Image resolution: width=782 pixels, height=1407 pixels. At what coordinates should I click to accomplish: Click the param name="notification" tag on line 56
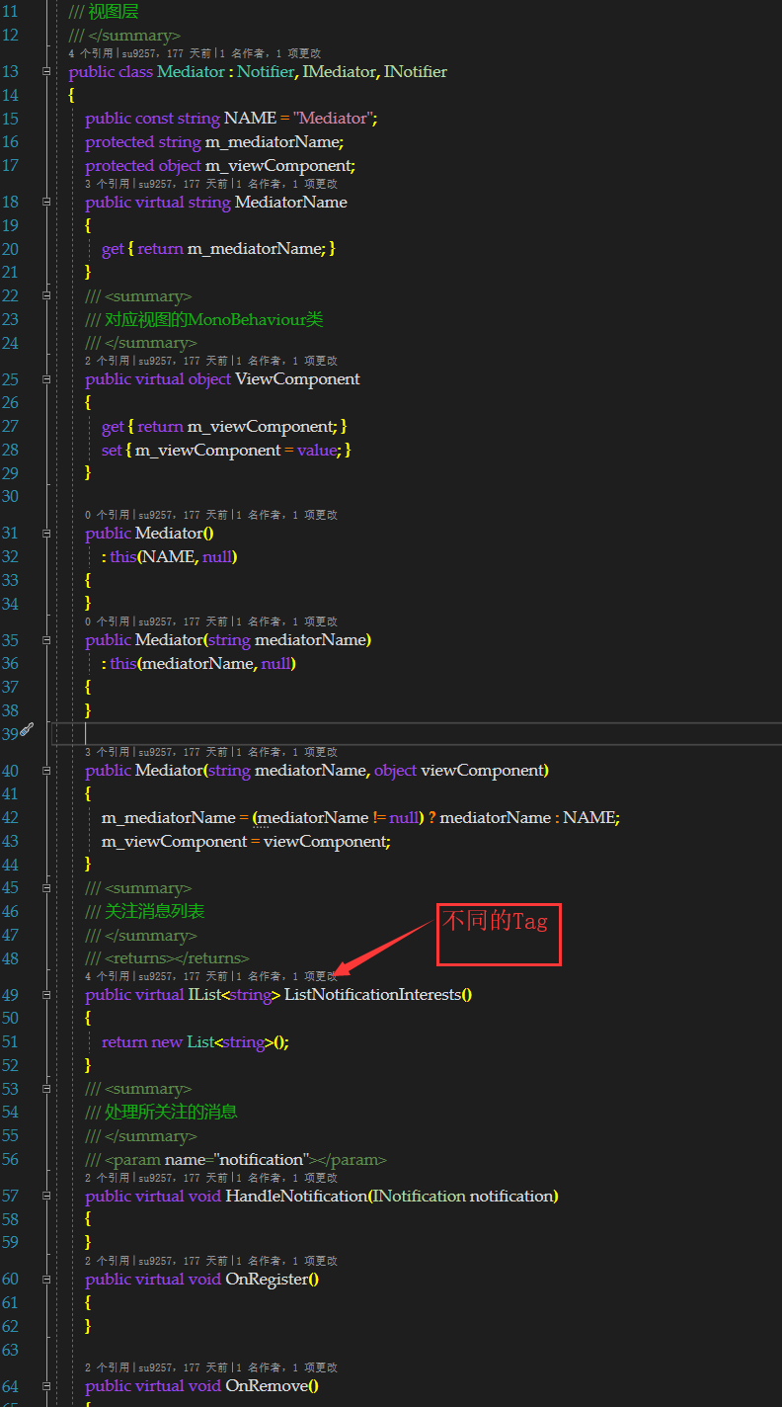click(x=246, y=1160)
